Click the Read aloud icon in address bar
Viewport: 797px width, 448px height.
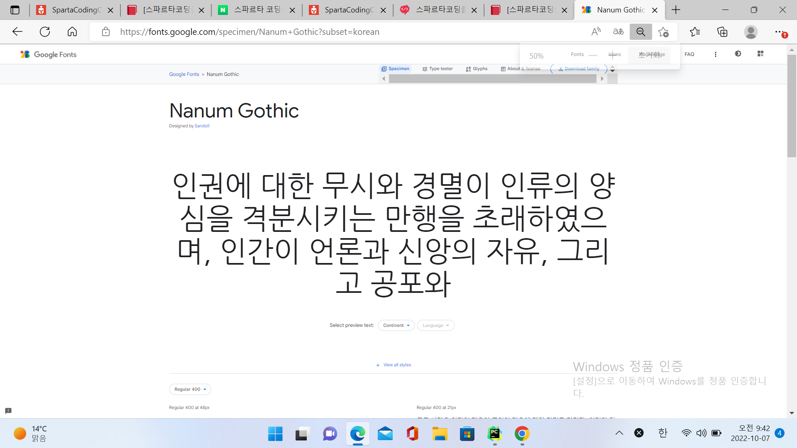(x=596, y=32)
